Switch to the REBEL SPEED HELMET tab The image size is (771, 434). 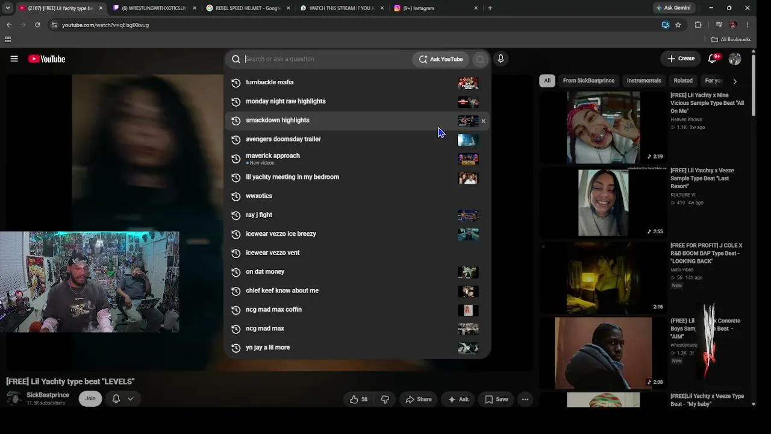pos(249,8)
